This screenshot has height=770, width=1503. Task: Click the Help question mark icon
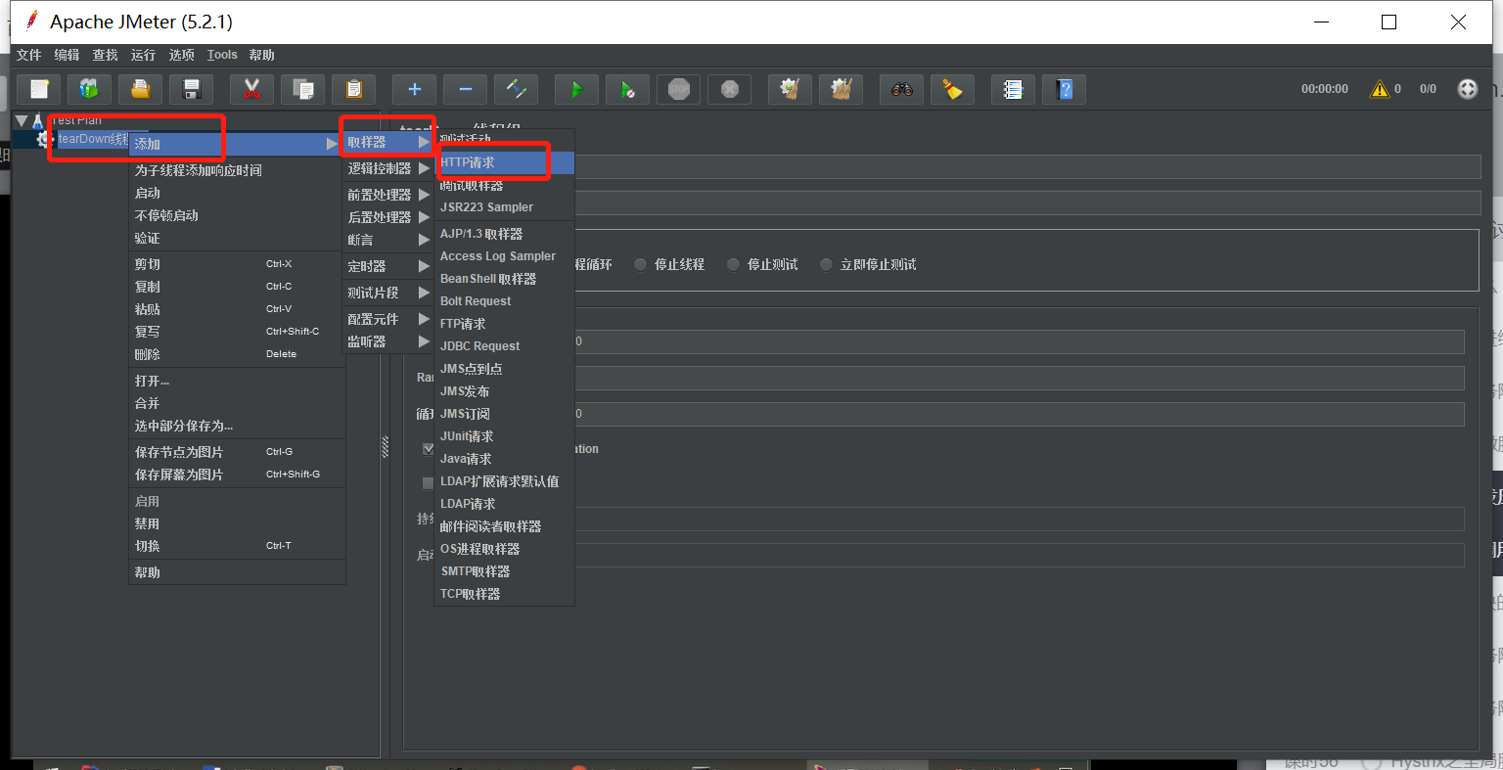pos(1065,89)
